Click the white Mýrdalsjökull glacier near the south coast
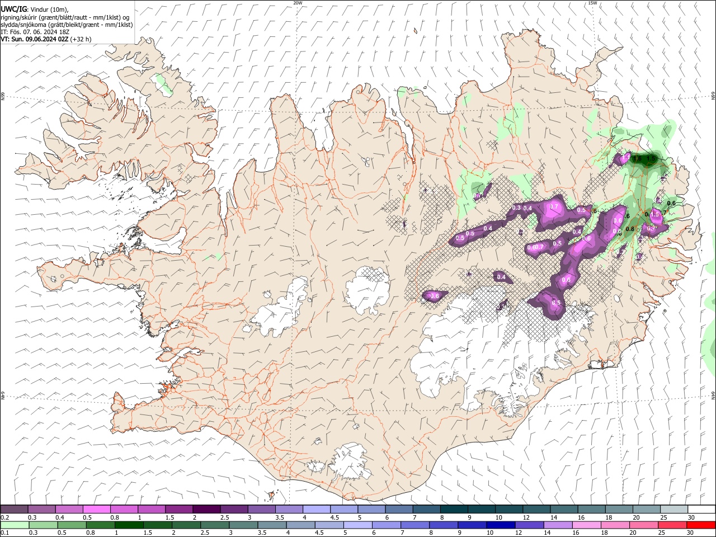Image resolution: width=716 pixels, height=537 pixels. (x=350, y=461)
